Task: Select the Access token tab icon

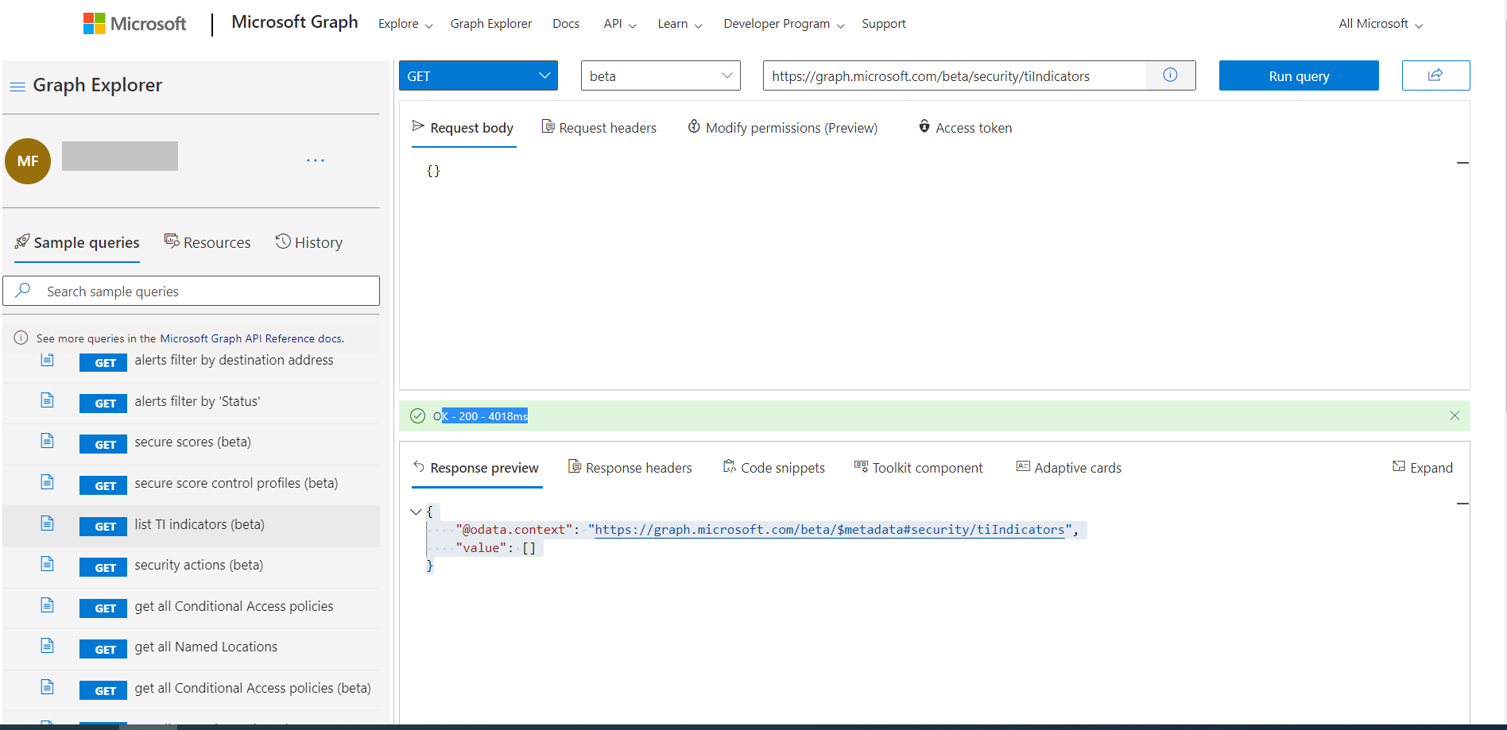Action: pos(924,127)
